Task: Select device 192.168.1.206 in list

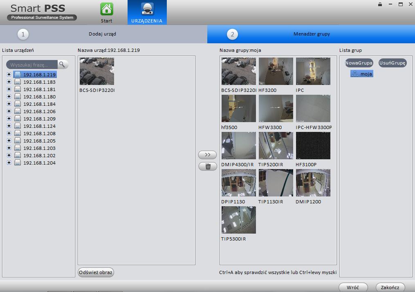Action: point(35,111)
